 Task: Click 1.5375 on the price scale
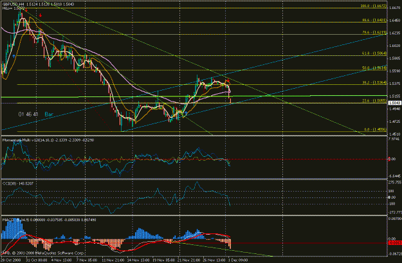click(x=394, y=84)
